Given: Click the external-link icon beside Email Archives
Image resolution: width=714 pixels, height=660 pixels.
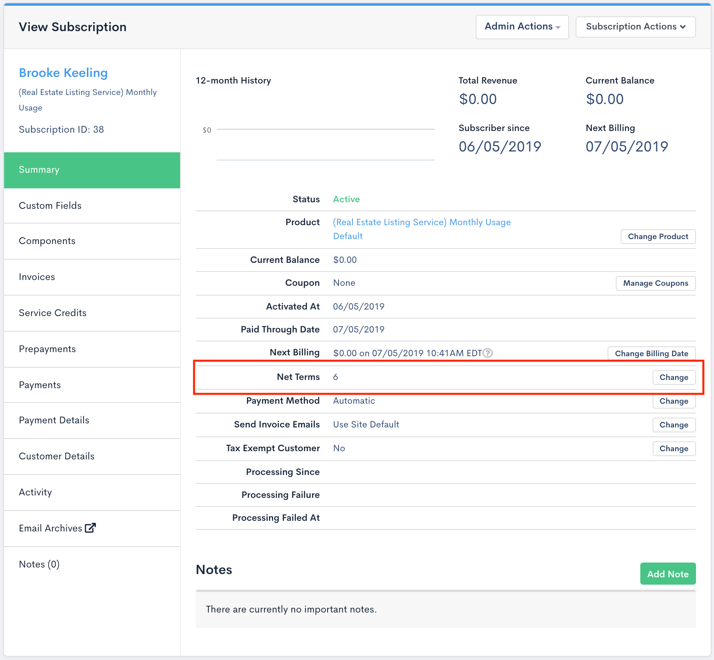Looking at the screenshot, I should click(90, 528).
